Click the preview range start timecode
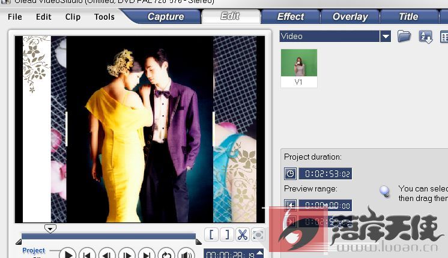The image size is (448, 258). (x=325, y=205)
